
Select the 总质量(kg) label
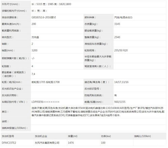[91, 24]
